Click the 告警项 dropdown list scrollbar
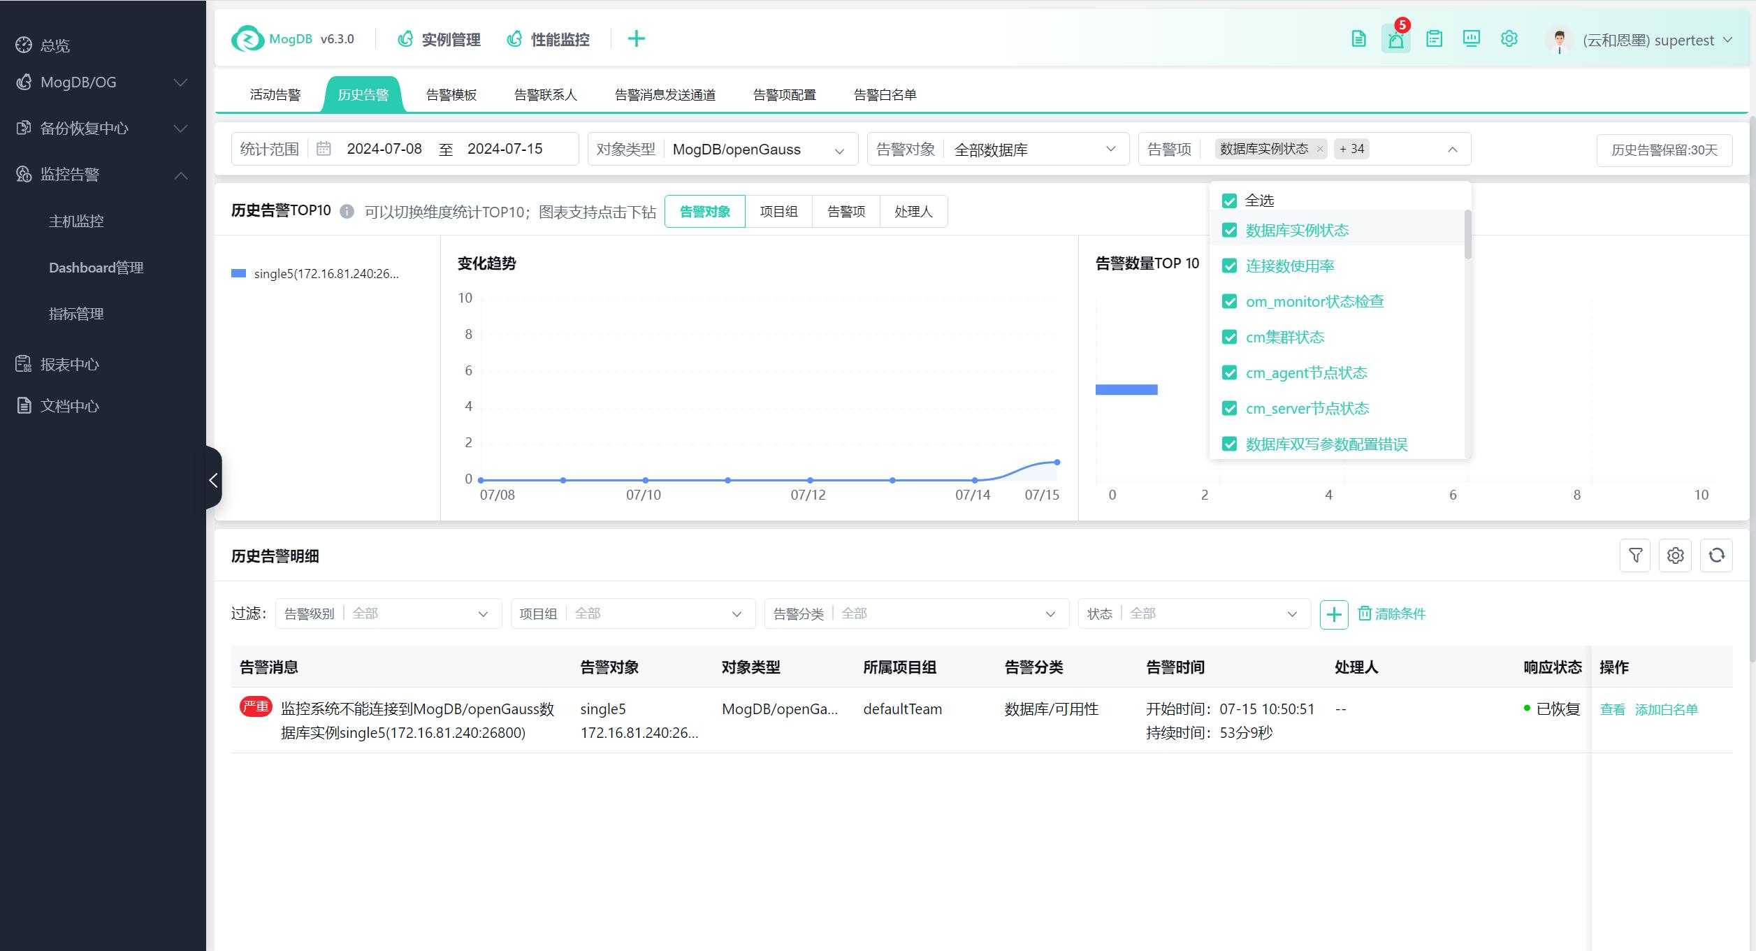The image size is (1756, 951). click(1467, 235)
